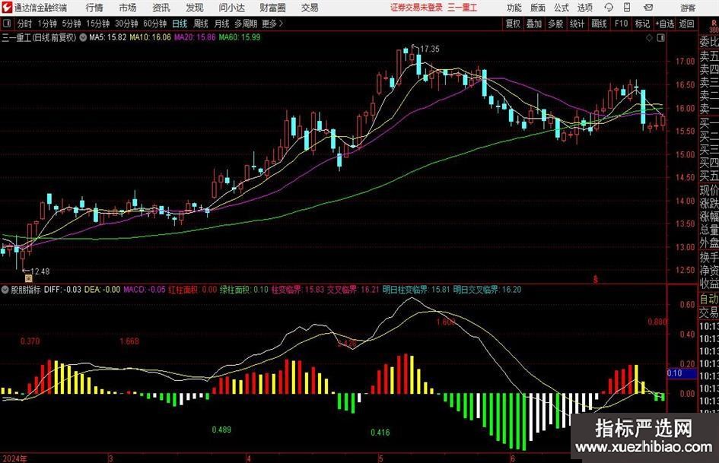Expand the 更多 periods list
Viewport: 719px width, 463px height.
point(272,24)
